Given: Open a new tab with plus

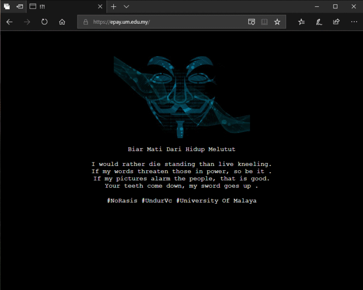Looking at the screenshot, I should pyautogui.click(x=113, y=6).
